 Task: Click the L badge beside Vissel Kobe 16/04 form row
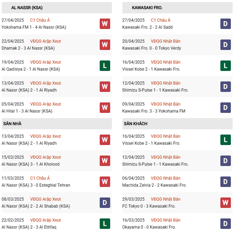click(x=226, y=66)
